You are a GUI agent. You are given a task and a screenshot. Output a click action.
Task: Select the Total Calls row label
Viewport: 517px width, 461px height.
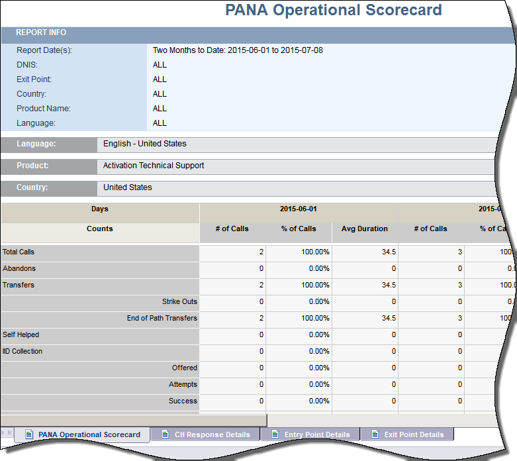click(19, 252)
